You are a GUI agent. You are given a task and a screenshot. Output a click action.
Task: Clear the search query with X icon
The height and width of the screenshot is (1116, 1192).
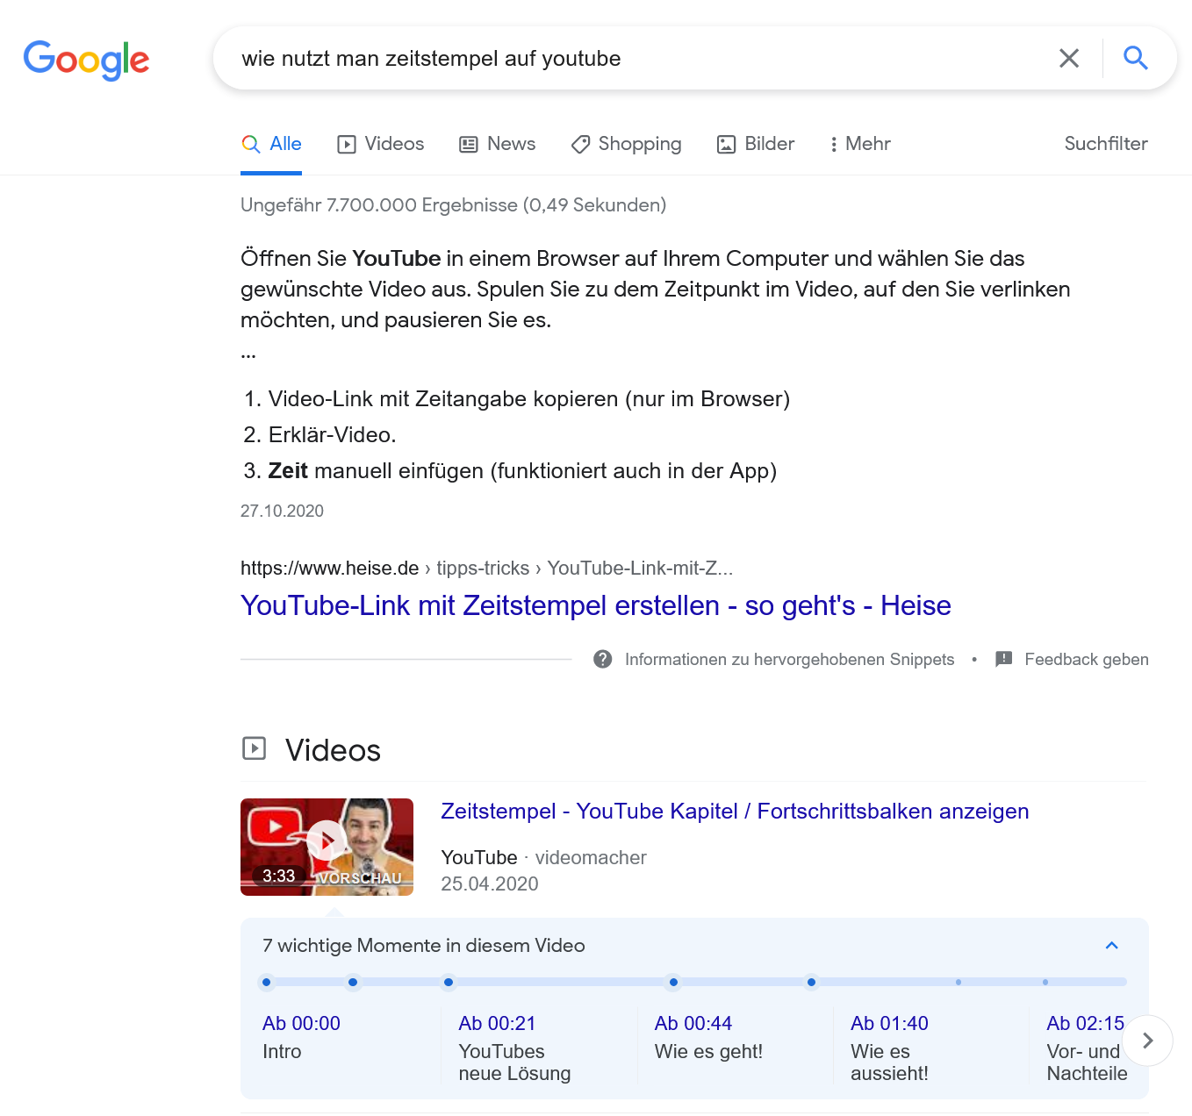pyautogui.click(x=1068, y=59)
